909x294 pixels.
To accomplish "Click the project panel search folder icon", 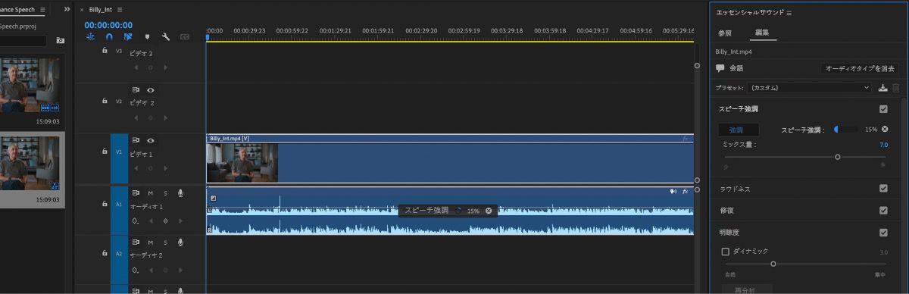I will (61, 40).
